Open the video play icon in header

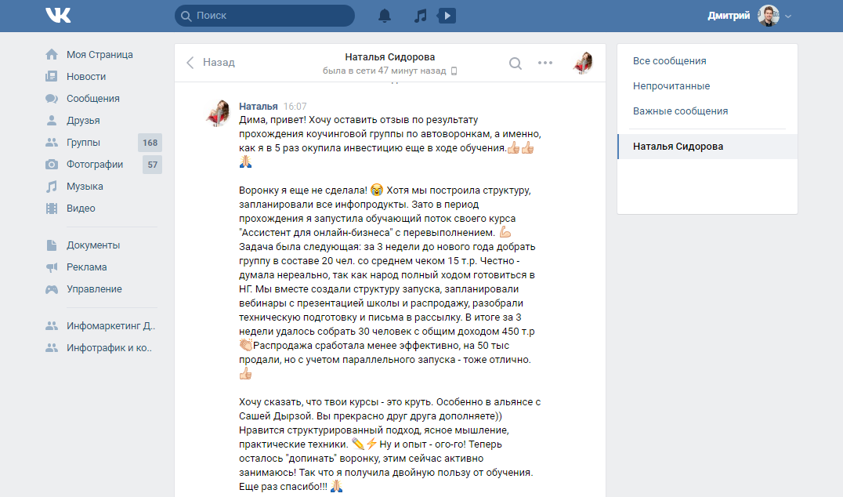click(x=447, y=16)
